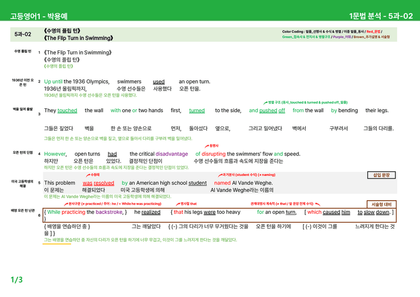This screenshot has width=420, height=297.
Task: Click the red word "named"
Action: (223, 183)
